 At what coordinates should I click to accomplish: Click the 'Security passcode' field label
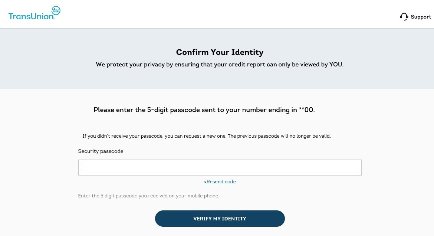tap(101, 151)
